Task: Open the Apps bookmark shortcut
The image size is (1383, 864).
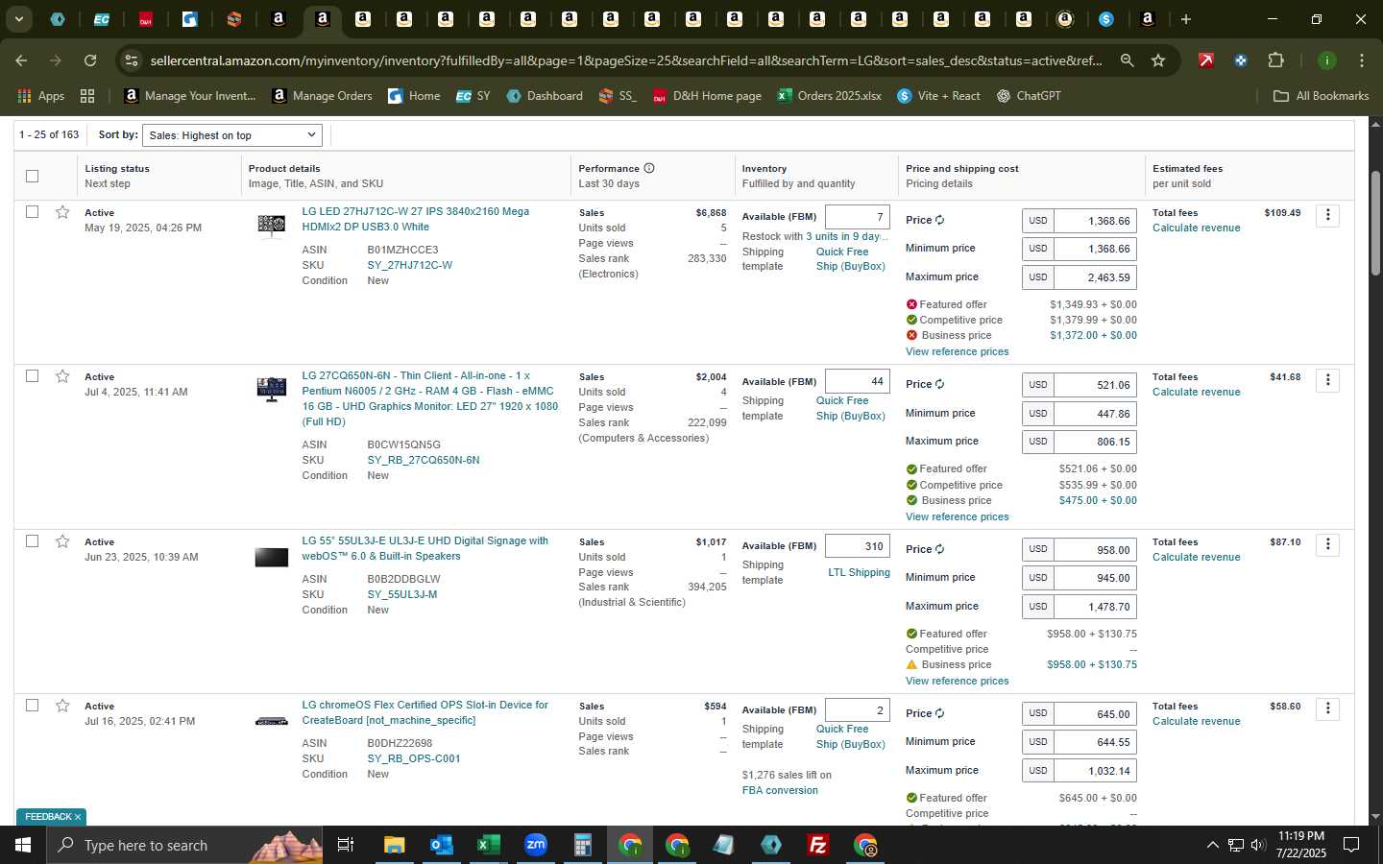Action: click(x=41, y=96)
